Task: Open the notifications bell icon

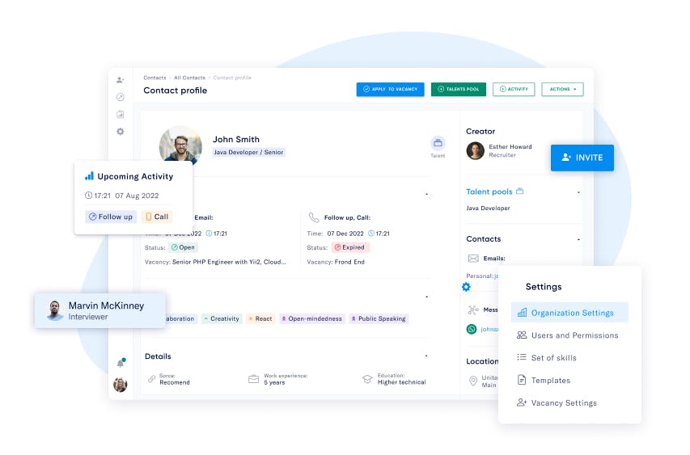Action: coord(121,363)
